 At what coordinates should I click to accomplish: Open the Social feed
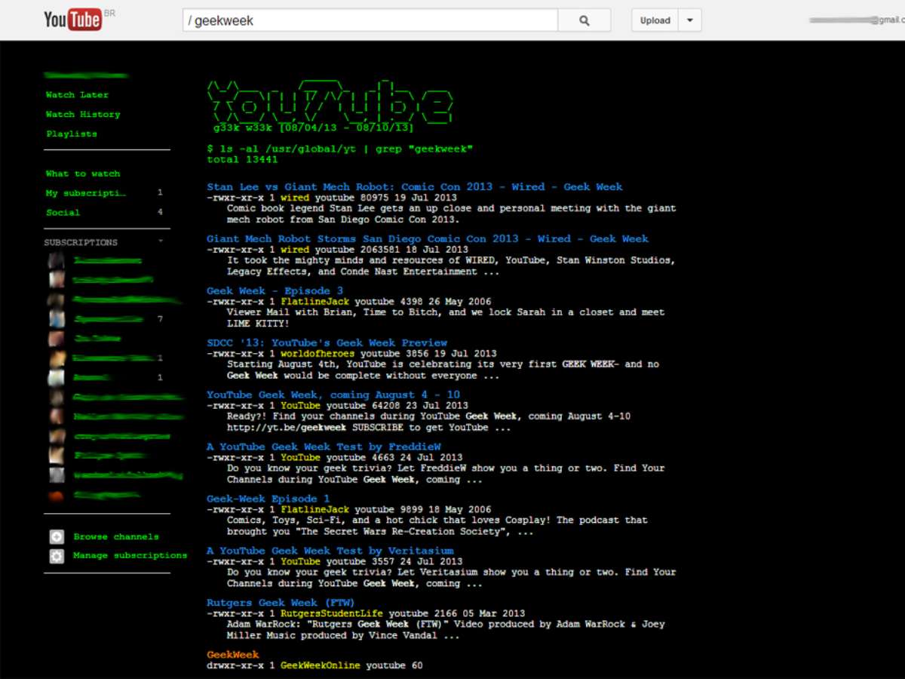pos(63,213)
